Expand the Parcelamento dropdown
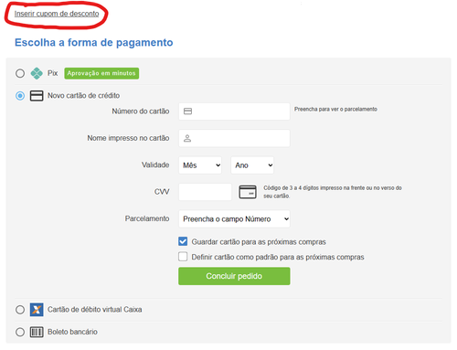The height and width of the screenshot is (350, 457). pos(234,218)
